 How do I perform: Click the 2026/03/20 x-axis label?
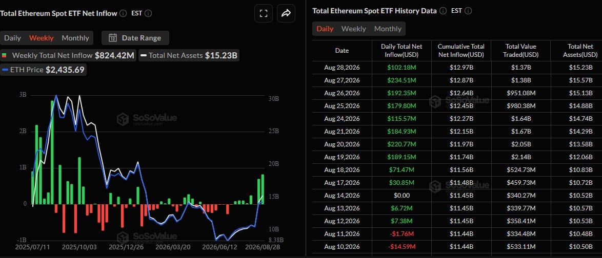click(x=173, y=247)
